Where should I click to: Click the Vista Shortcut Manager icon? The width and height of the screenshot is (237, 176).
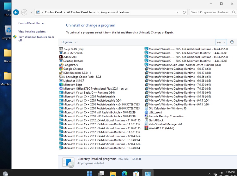[x=146, y=124]
